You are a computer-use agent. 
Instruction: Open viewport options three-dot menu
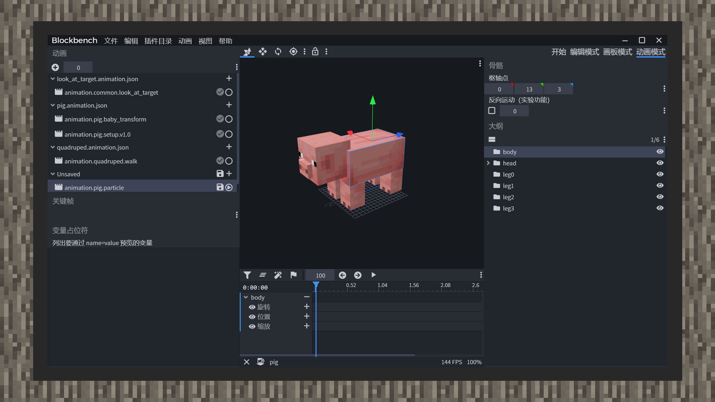480,64
